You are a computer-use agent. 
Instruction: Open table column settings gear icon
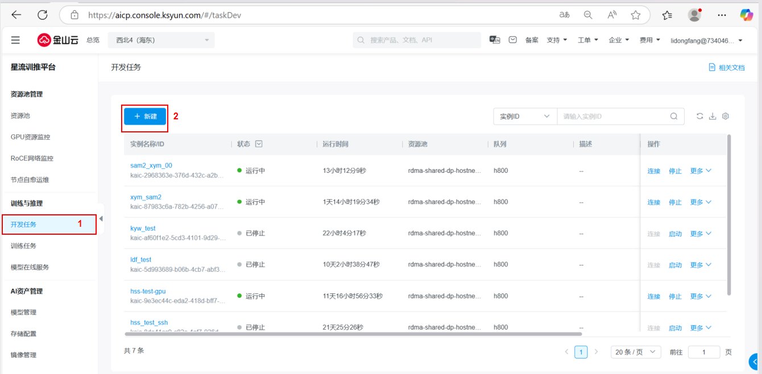pyautogui.click(x=726, y=117)
